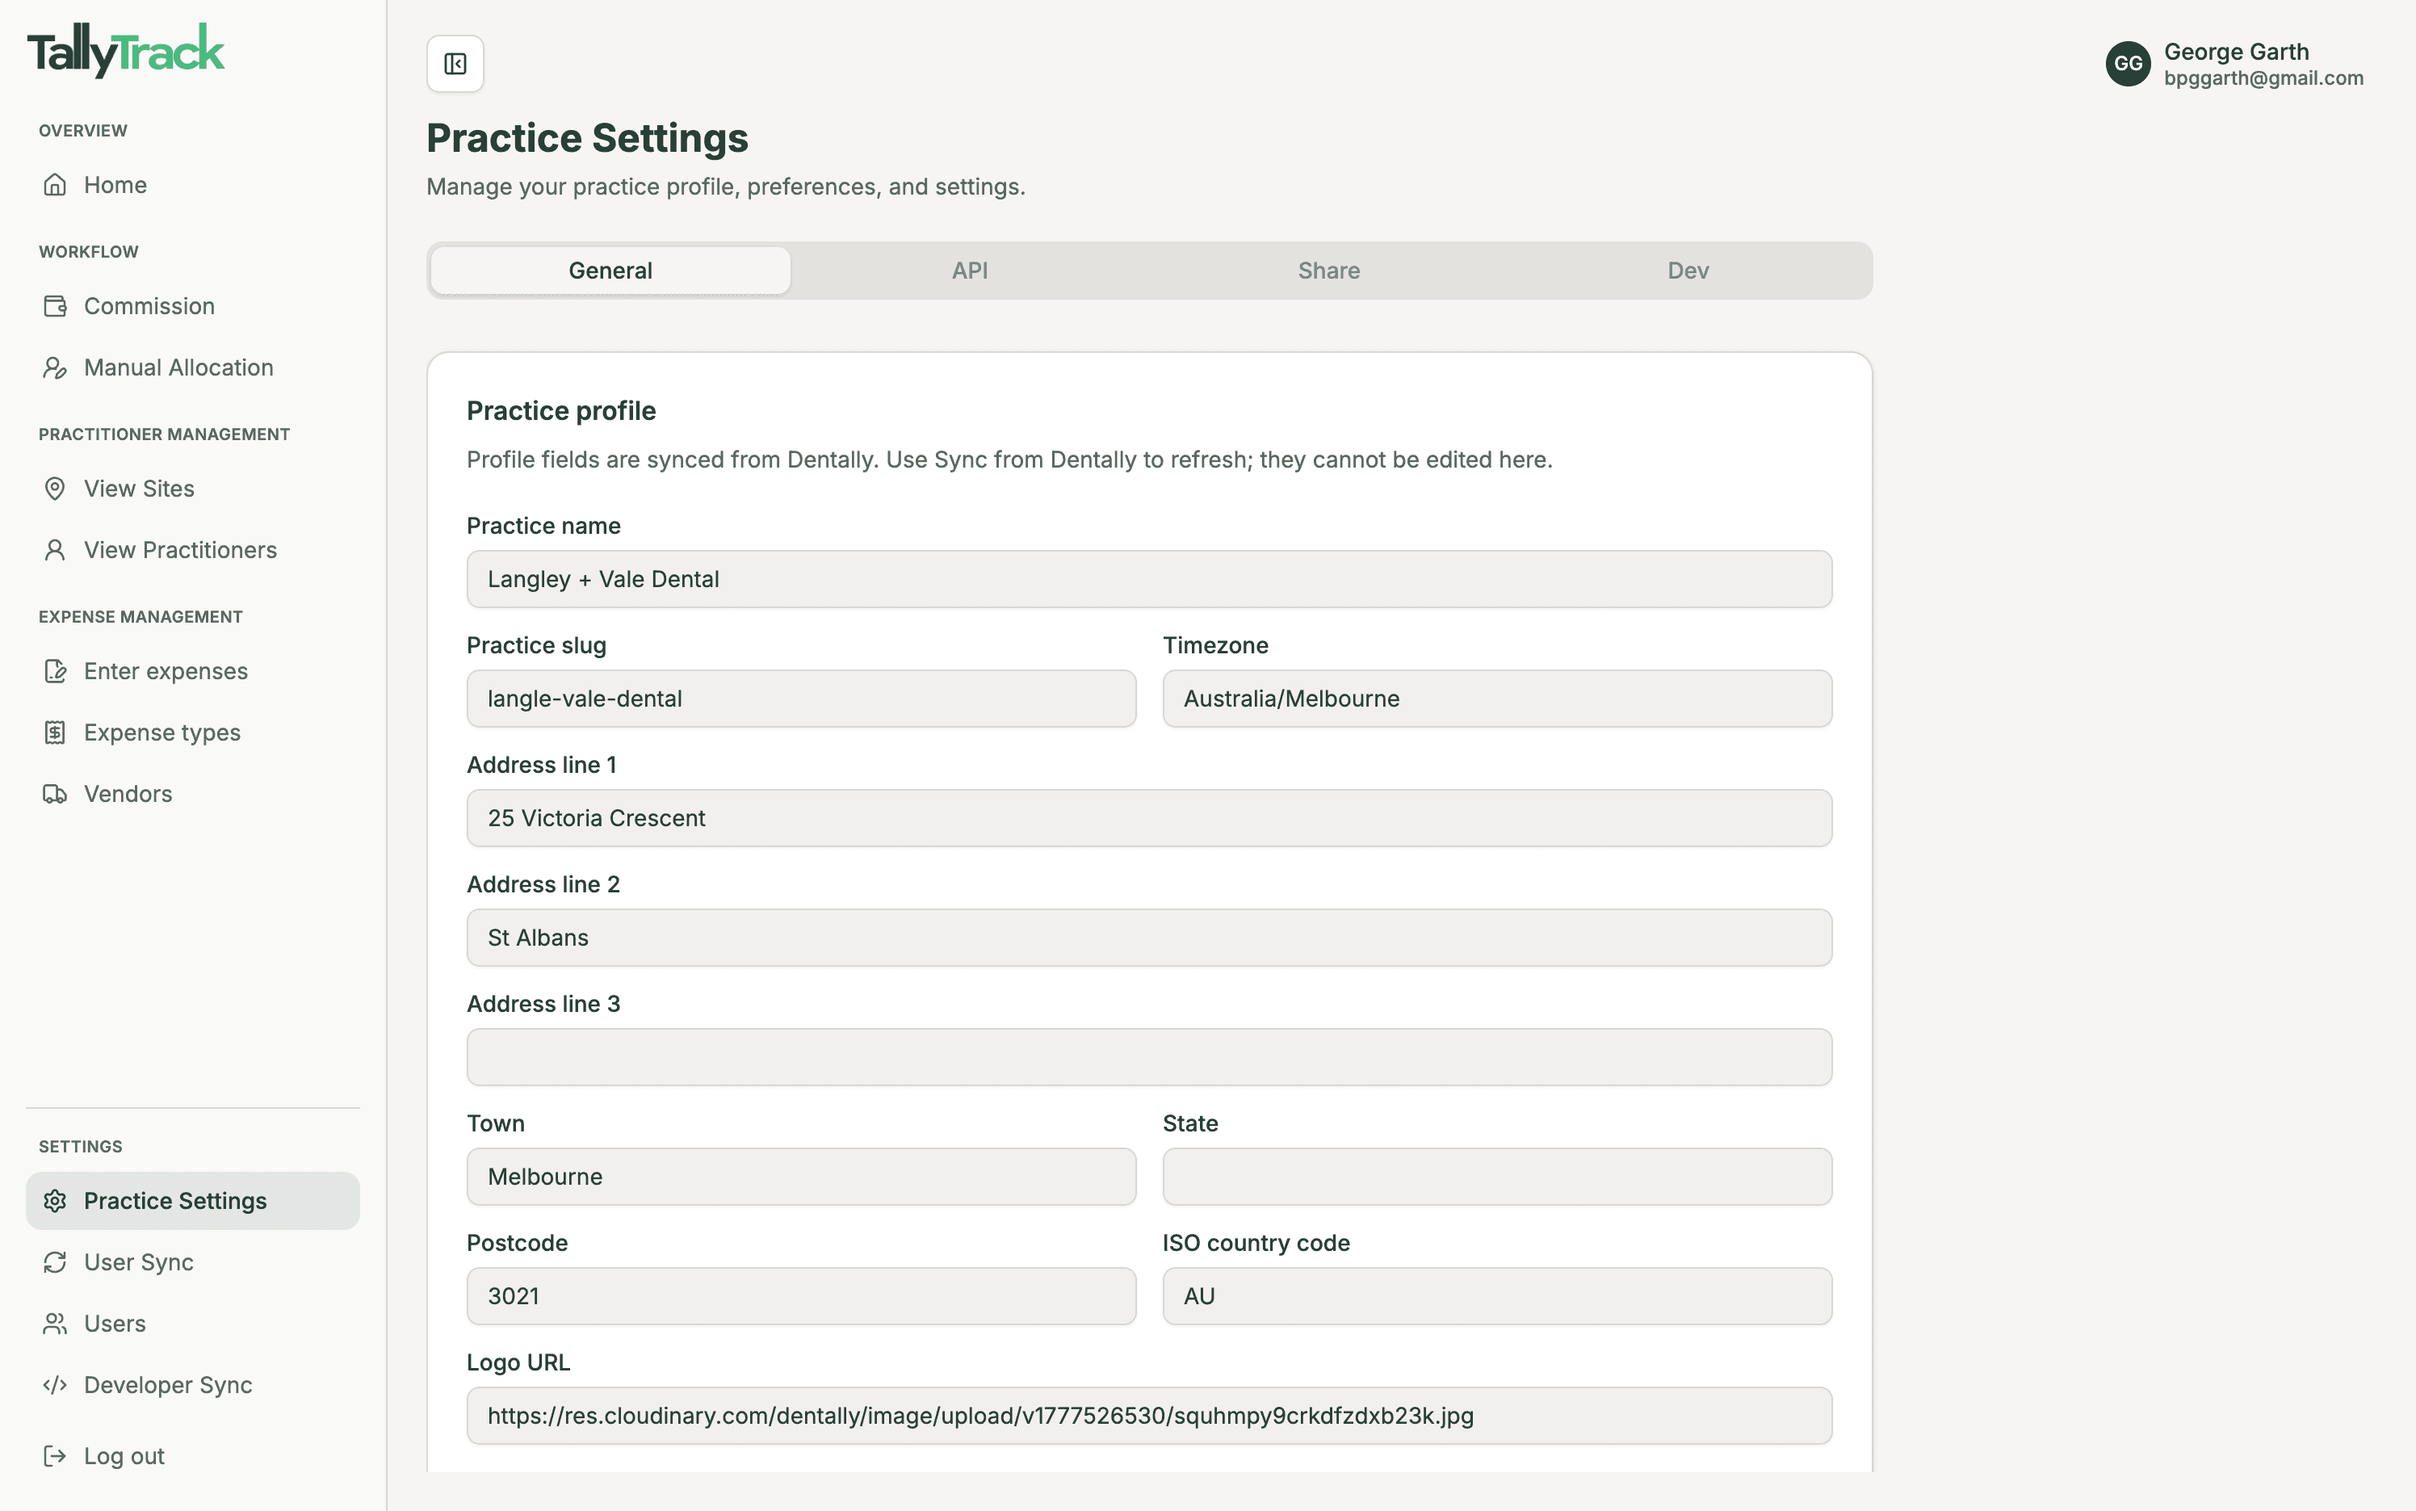Switch to the API tab
2416x1511 pixels.
[x=969, y=271]
